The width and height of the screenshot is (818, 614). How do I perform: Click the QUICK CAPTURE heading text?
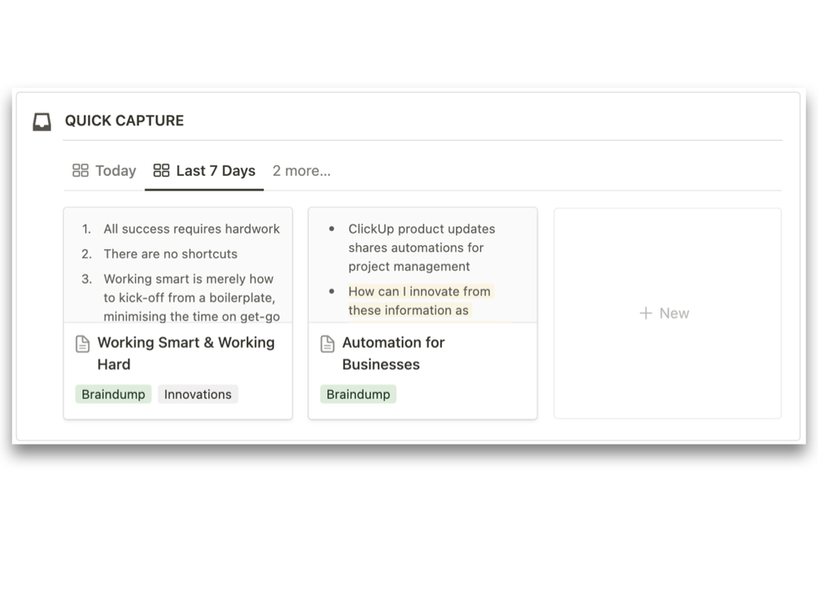coord(124,121)
